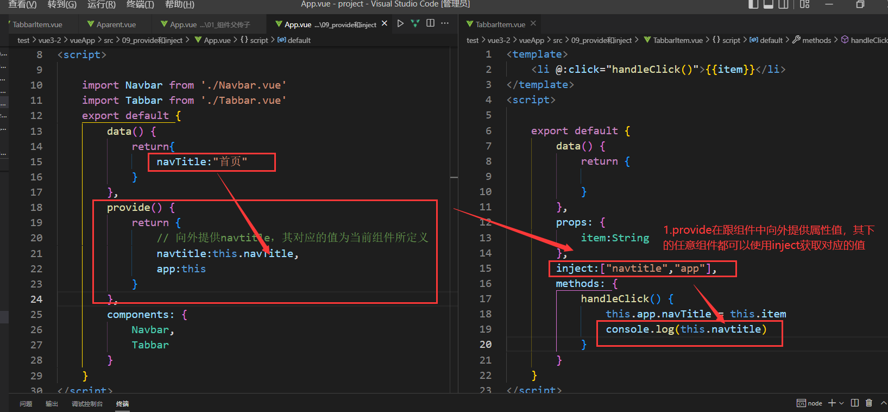Click 'src' breadcrumb in left editor
This screenshot has height=412, width=888.
coord(109,40)
